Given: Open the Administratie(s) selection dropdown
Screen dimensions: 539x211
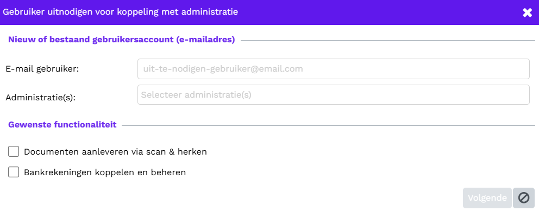Looking at the screenshot, I should click(x=334, y=95).
